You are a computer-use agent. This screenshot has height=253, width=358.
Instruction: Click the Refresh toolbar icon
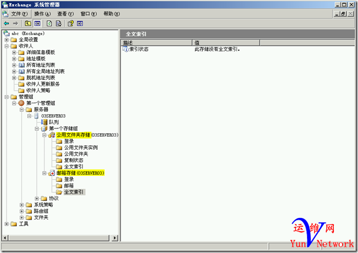49,23
